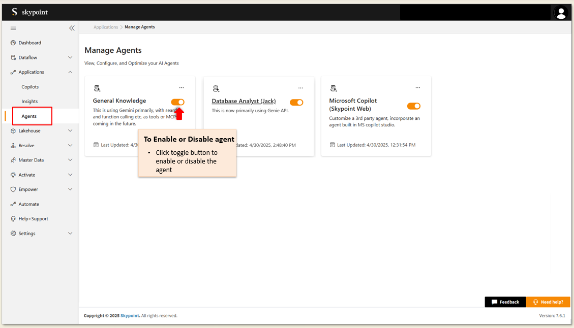Image resolution: width=574 pixels, height=328 pixels.
Task: Click the Microsoft Copilot agent icon
Action: coord(333,88)
